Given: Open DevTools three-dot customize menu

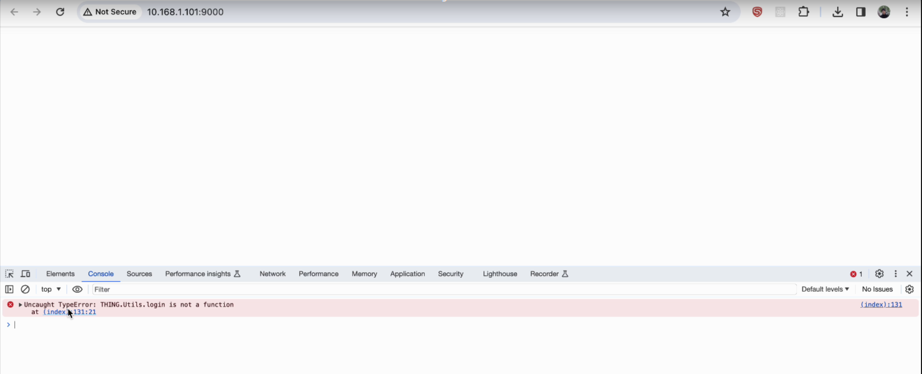Looking at the screenshot, I should click(895, 274).
